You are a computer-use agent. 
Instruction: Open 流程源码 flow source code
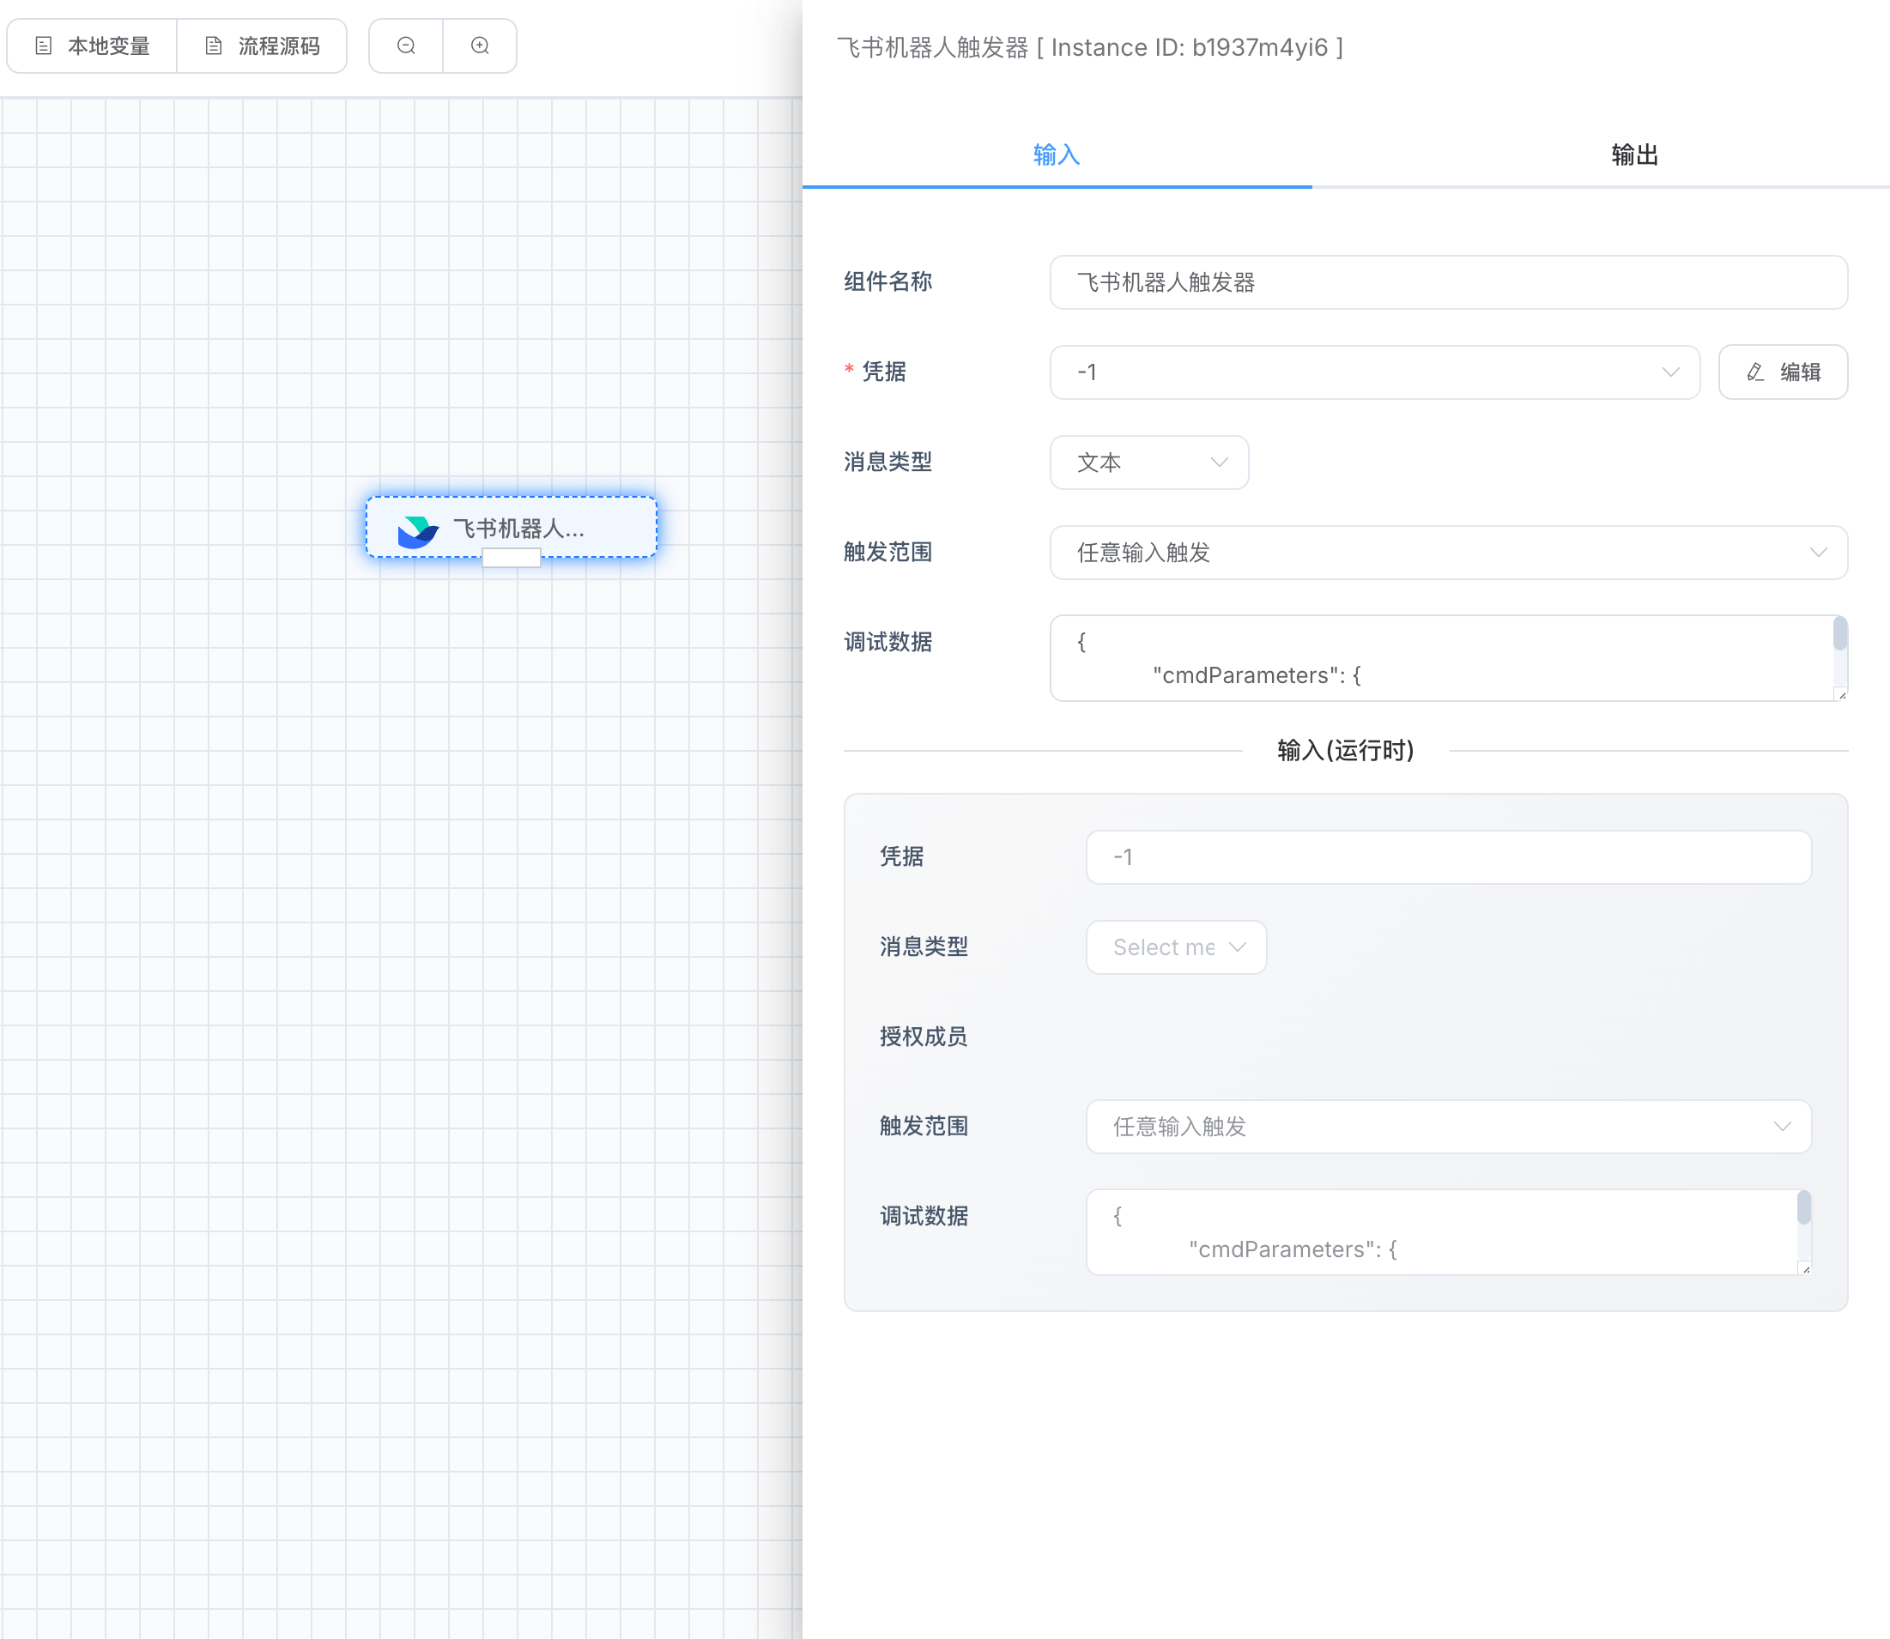[x=263, y=45]
